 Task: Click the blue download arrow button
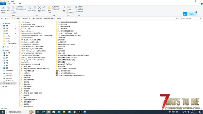click(185, 14)
